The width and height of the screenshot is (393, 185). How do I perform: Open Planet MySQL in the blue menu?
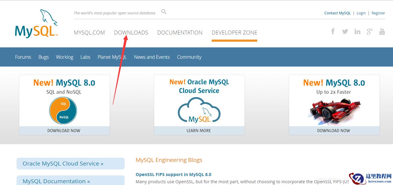112,57
